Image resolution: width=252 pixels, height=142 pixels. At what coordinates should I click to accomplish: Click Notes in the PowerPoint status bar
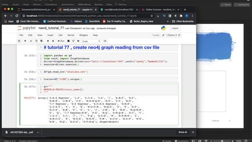pyautogui.click(x=167, y=141)
